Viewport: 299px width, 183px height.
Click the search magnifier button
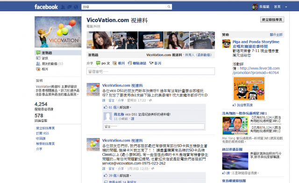coord(169,7)
